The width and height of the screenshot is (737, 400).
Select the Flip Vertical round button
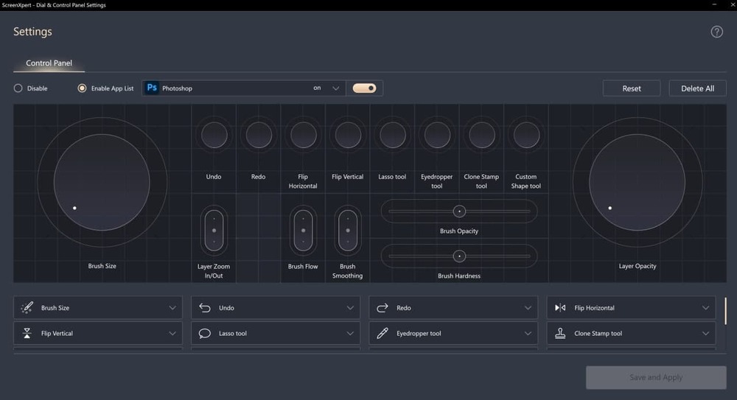pyautogui.click(x=348, y=136)
